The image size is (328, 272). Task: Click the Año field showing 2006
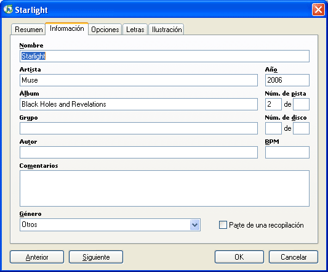click(287, 80)
